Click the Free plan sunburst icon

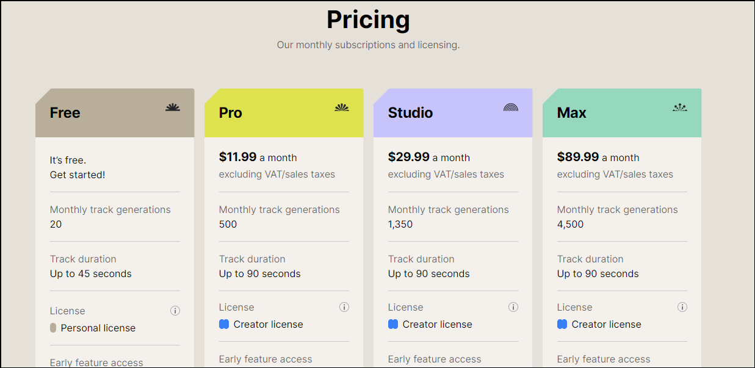[173, 107]
